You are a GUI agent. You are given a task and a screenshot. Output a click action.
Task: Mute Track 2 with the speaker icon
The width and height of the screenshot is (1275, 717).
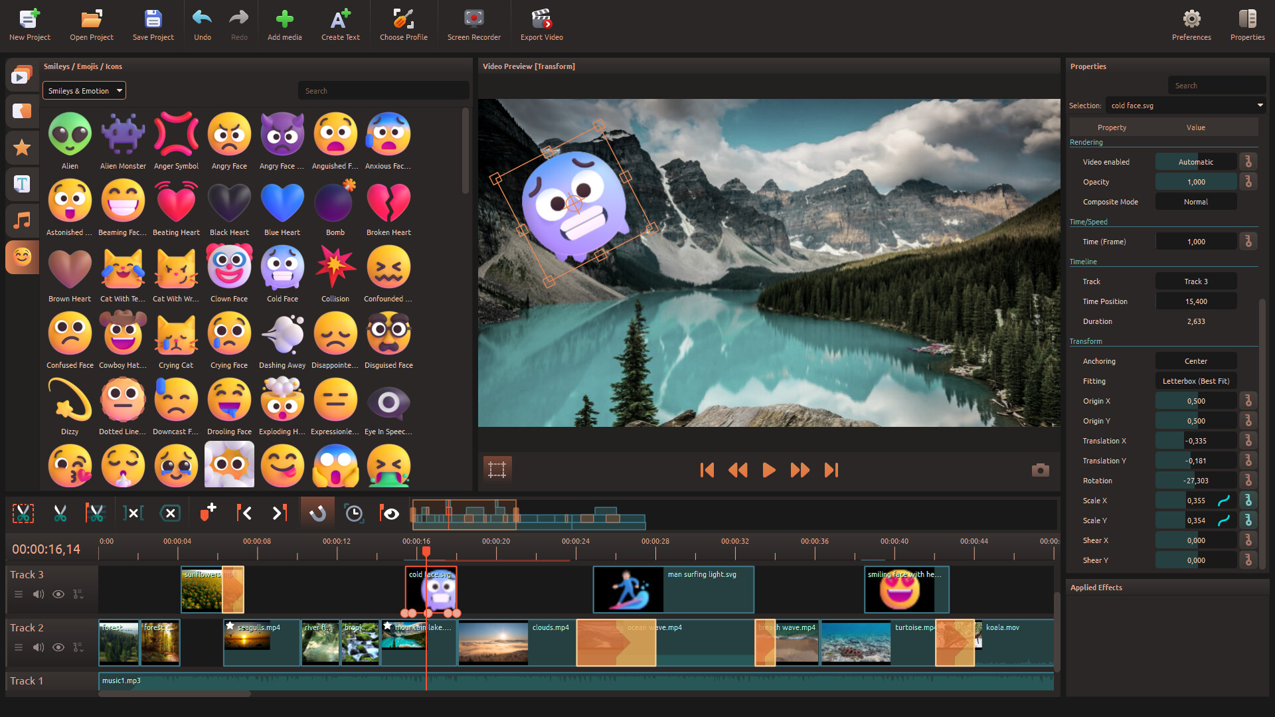[x=39, y=647]
